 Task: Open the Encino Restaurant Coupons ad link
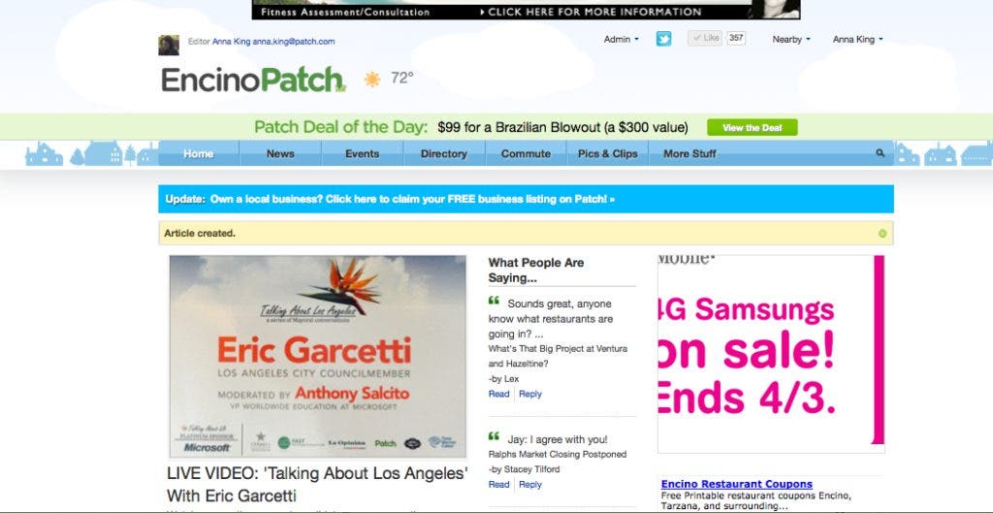point(737,485)
